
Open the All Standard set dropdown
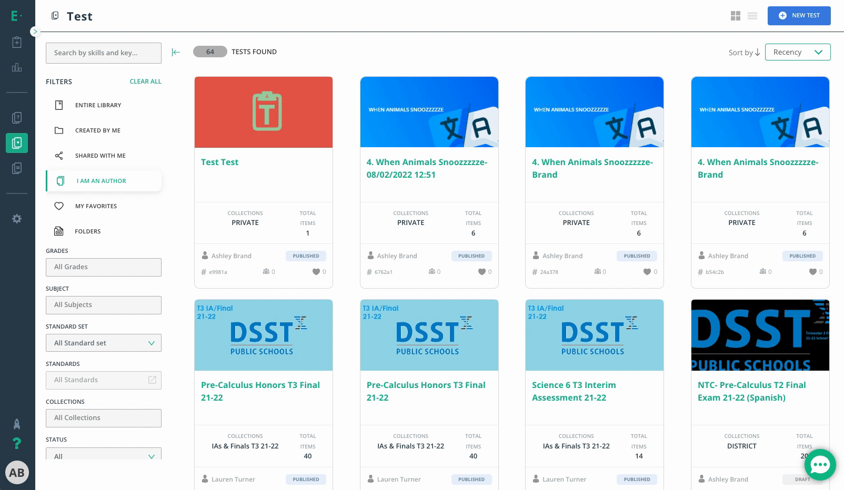pyautogui.click(x=104, y=343)
